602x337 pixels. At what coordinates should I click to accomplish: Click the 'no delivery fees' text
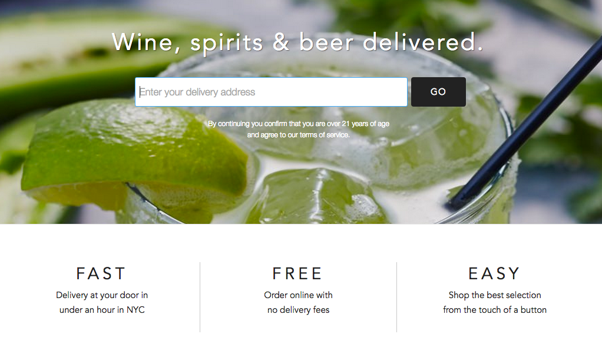[298, 310]
